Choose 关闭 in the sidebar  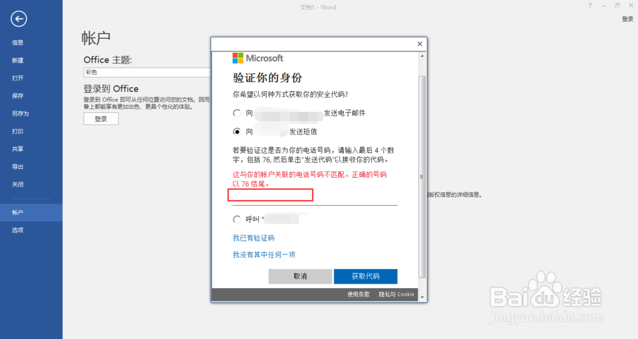click(x=17, y=185)
